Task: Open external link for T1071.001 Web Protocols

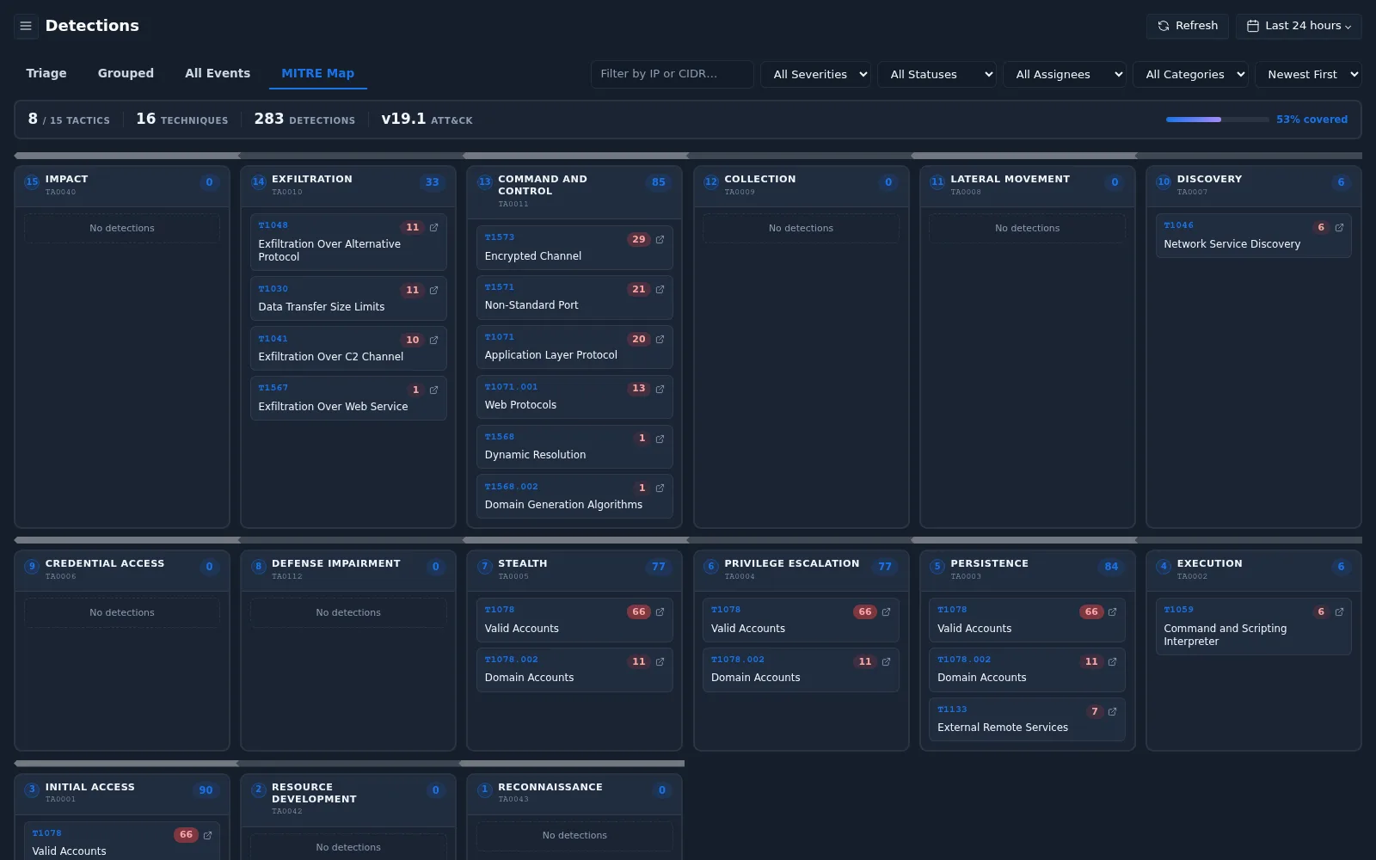Action: click(660, 390)
